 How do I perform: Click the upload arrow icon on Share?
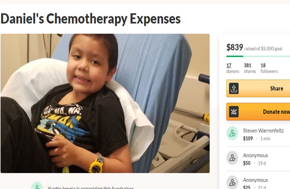coord(234,88)
